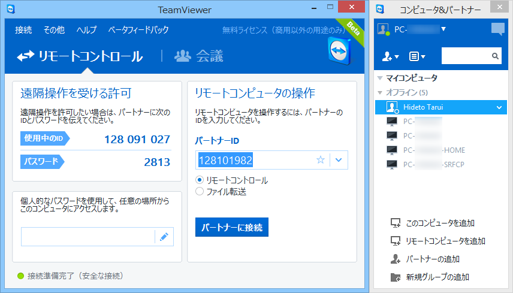Click Hideto Tarui contact avatar icon
Screen dimensions: 513x293
point(392,107)
